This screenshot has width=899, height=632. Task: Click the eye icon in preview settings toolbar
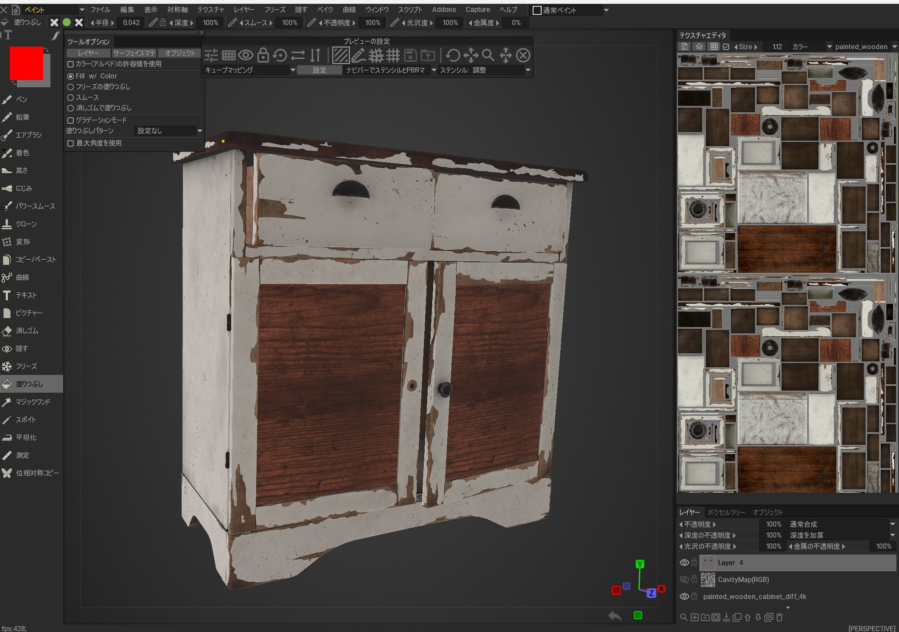click(x=246, y=55)
